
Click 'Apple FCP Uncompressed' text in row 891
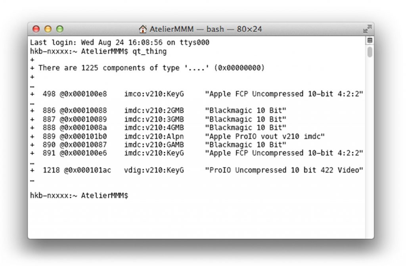point(257,153)
